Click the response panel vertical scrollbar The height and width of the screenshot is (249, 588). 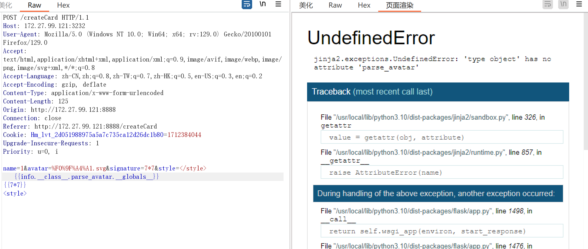pyautogui.click(x=586, y=81)
